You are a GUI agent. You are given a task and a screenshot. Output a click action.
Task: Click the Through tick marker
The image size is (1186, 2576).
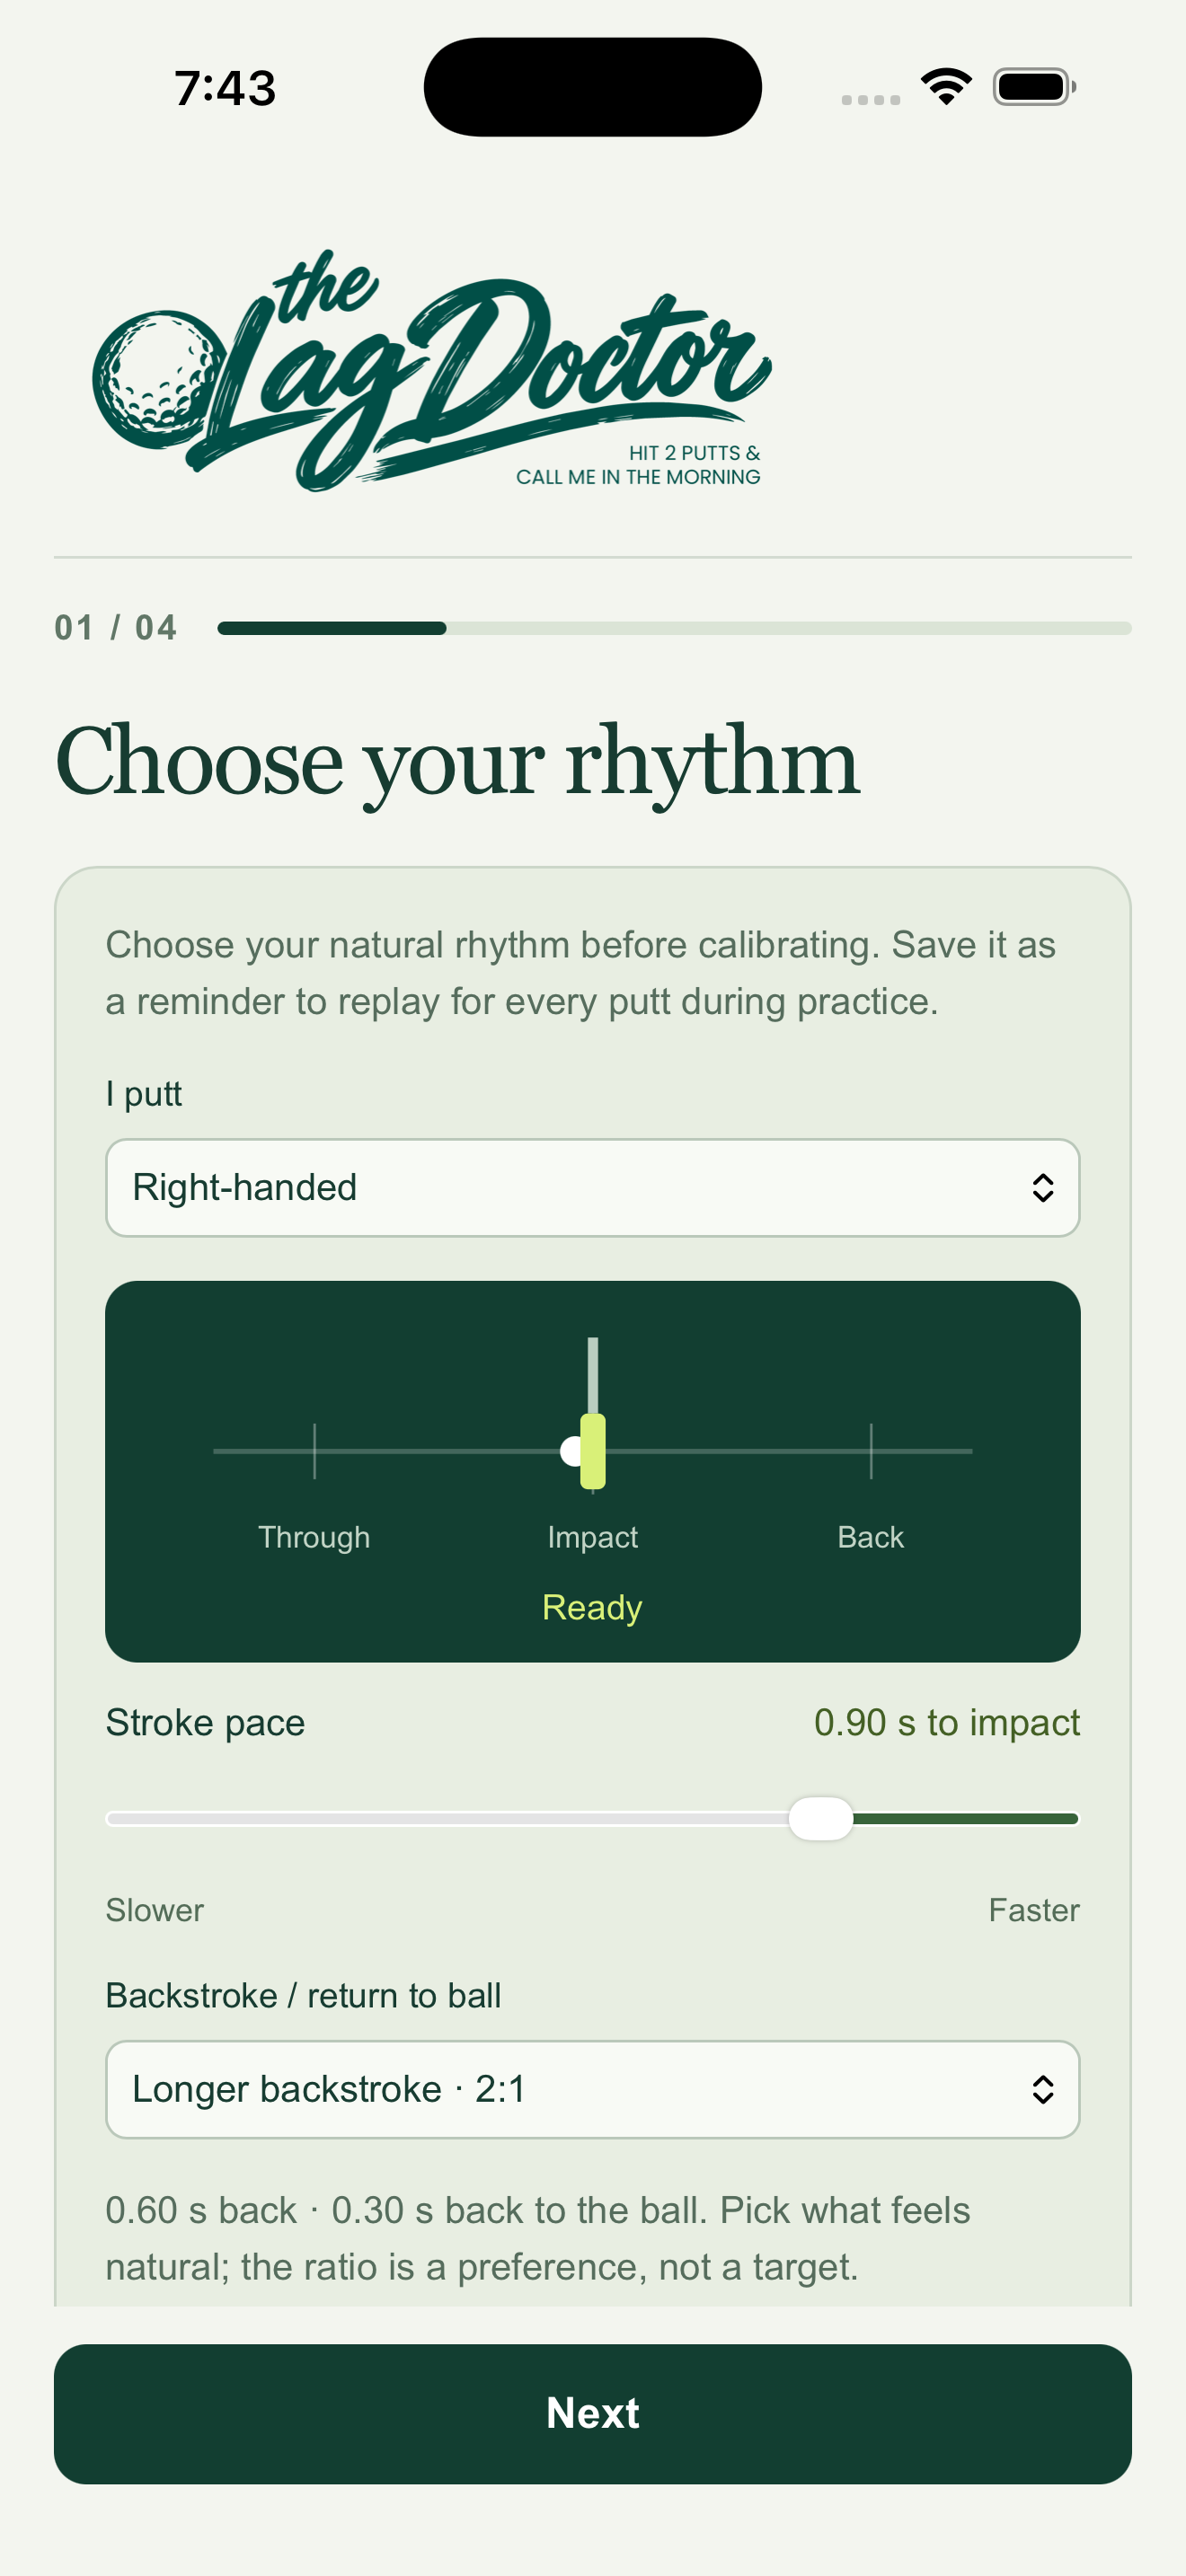(314, 1451)
